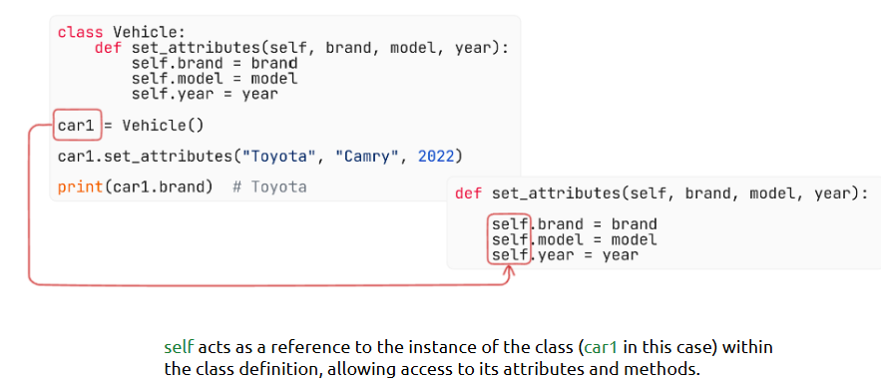Select "self.brand = brand" inside the Vehicle class
This screenshot has height=384, width=881.
click(x=215, y=63)
